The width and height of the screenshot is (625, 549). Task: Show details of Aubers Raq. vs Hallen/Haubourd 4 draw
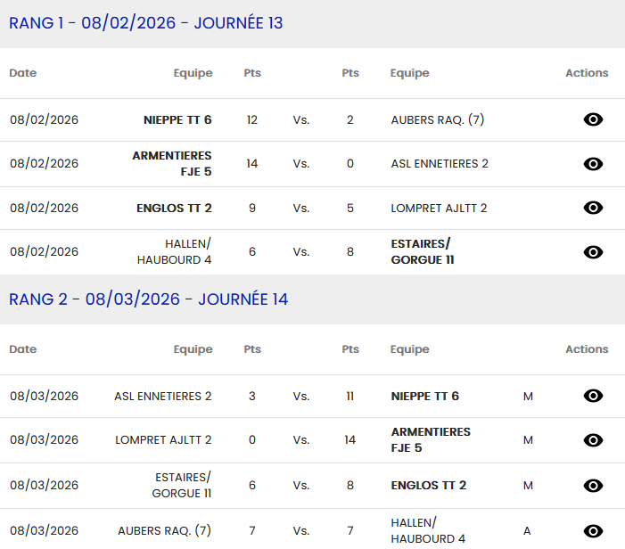593,531
